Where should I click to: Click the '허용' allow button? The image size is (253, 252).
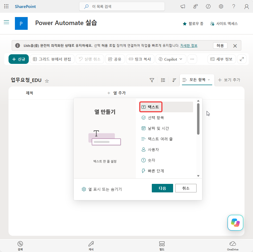[220, 46]
